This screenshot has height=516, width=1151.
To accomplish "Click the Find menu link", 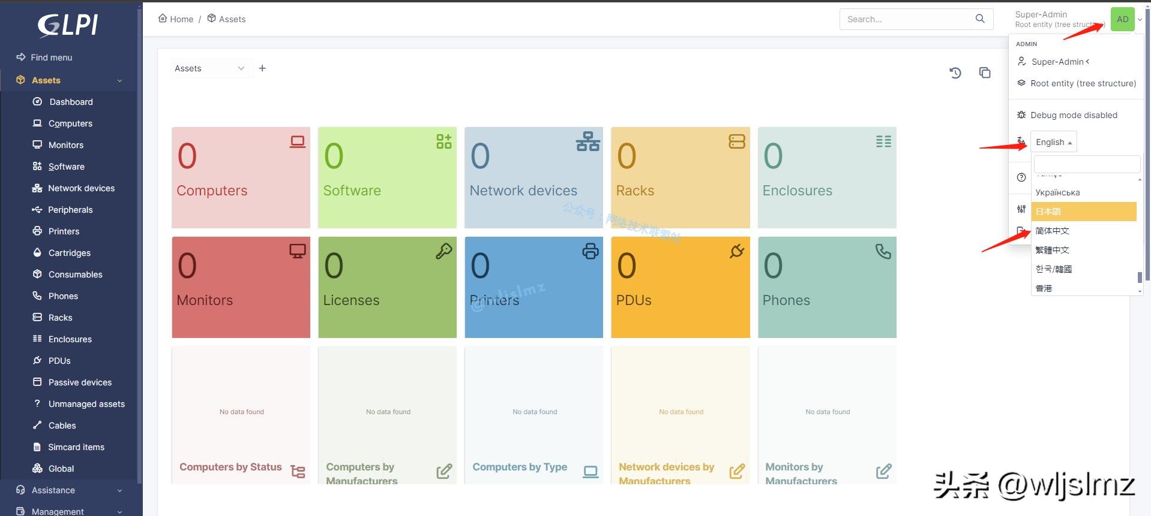I will click(51, 58).
